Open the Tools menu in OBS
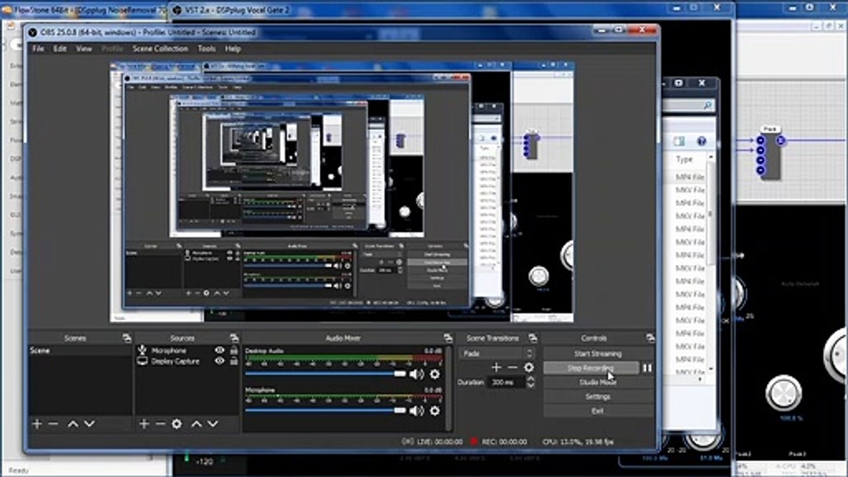The width and height of the screenshot is (848, 477). point(207,48)
